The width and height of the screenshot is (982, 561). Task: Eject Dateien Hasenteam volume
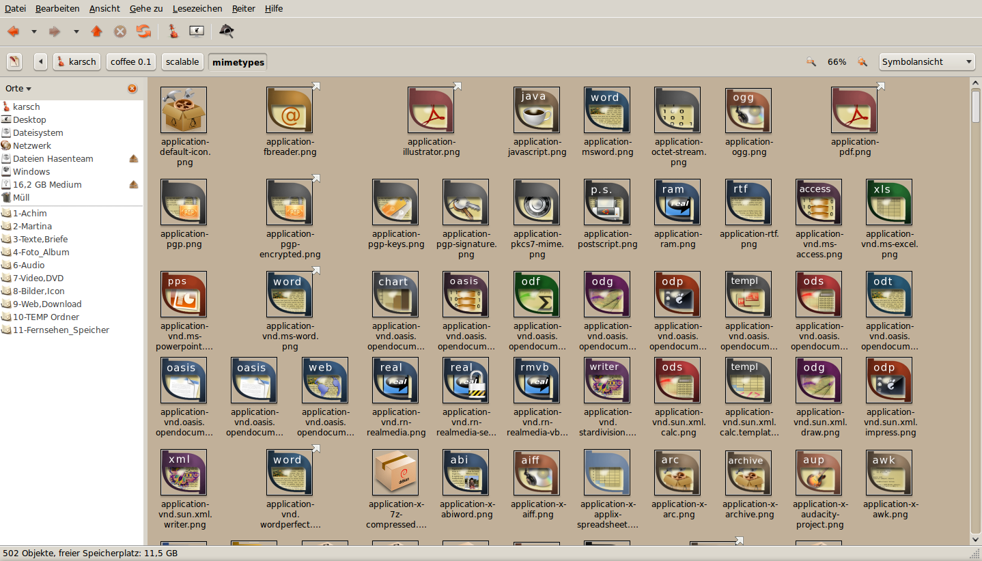(134, 158)
